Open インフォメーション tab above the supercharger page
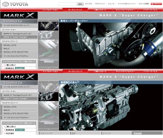The height and width of the screenshot is (138, 163). (50, 10)
